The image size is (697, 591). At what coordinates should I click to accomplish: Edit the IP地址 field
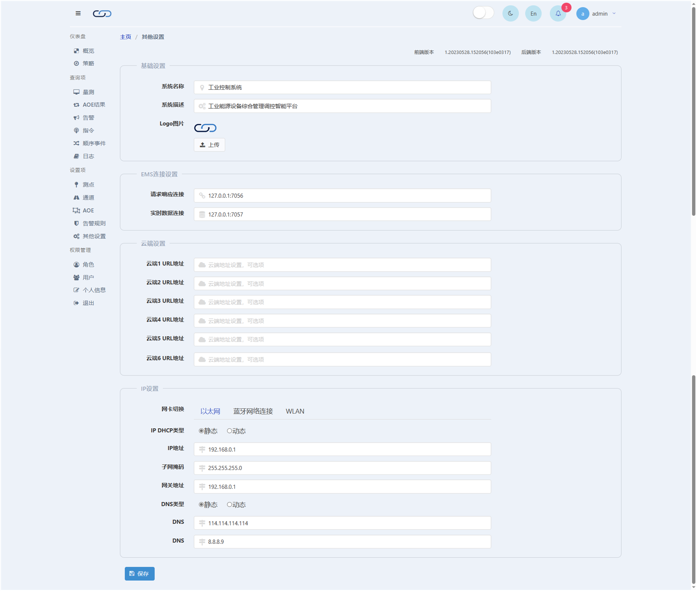pyautogui.click(x=342, y=449)
